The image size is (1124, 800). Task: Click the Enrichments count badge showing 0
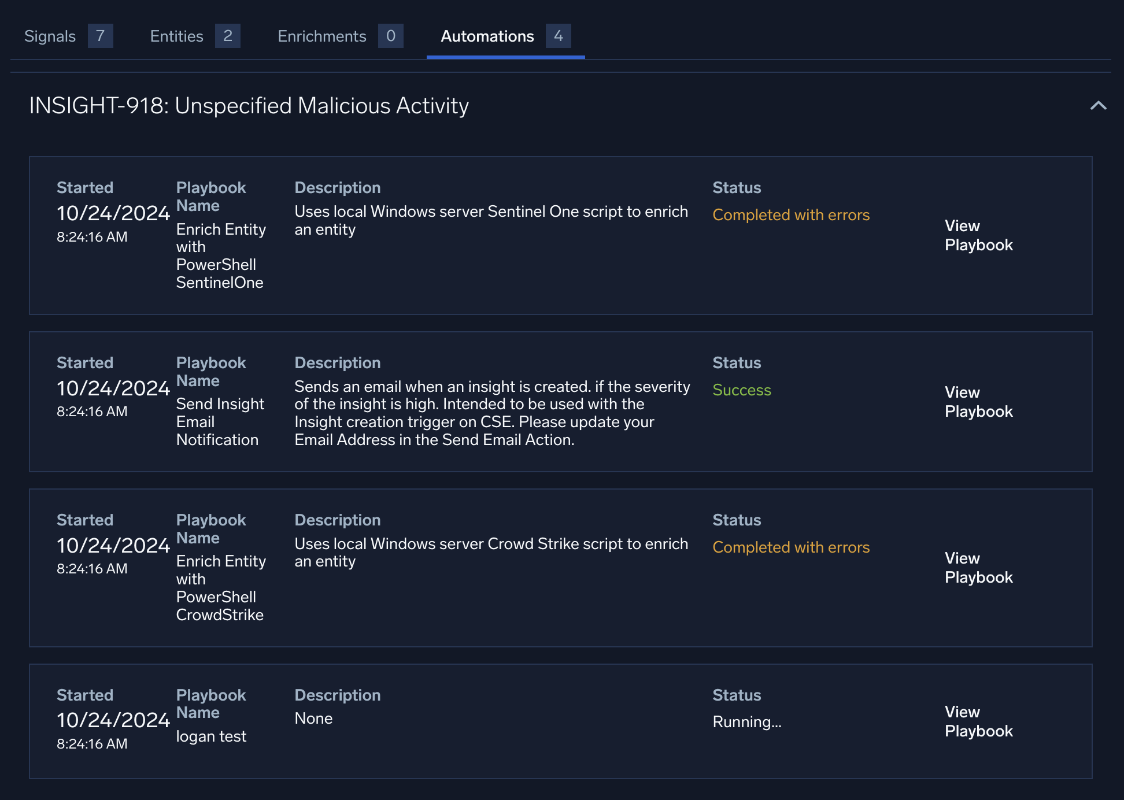[x=391, y=36]
